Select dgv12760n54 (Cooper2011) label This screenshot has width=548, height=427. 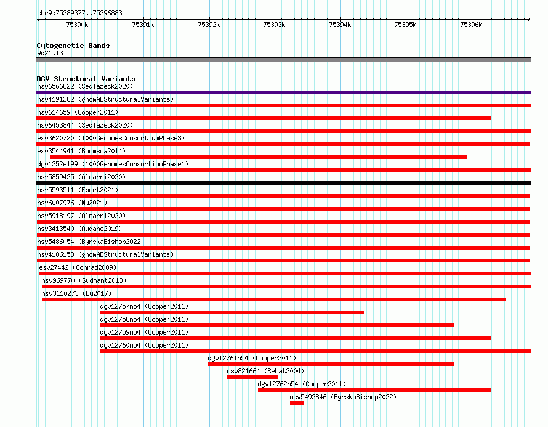pos(144,345)
